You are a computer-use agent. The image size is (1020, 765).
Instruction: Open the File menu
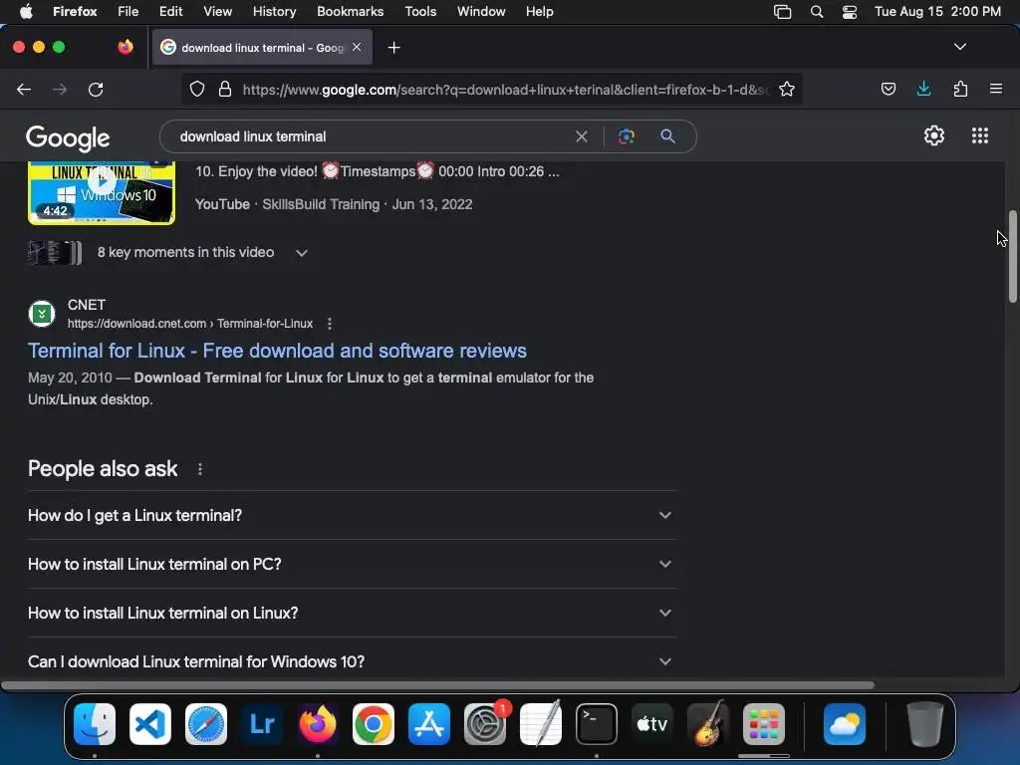128,12
